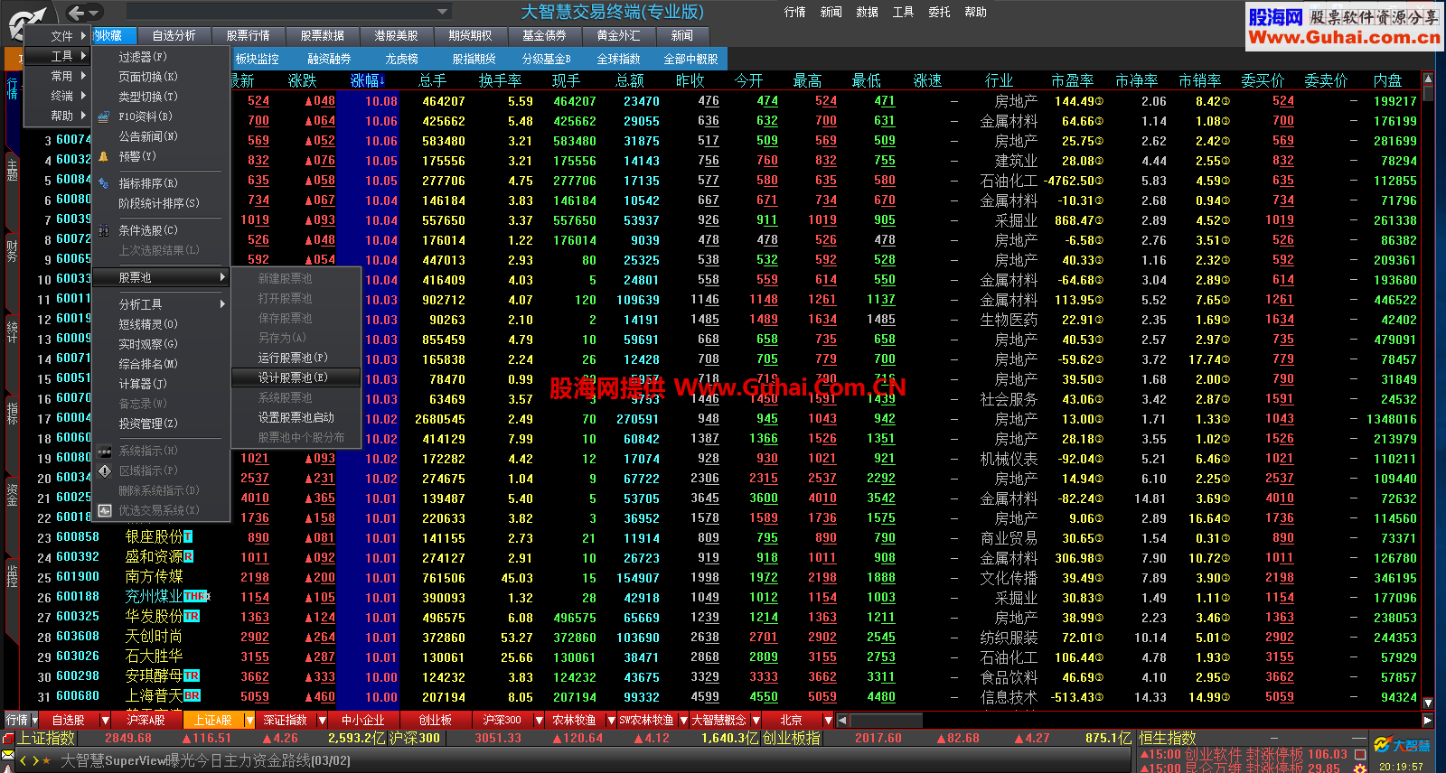Open dropdown arrow next to 大智慧概念 tab
The width and height of the screenshot is (1446, 773).
[756, 720]
